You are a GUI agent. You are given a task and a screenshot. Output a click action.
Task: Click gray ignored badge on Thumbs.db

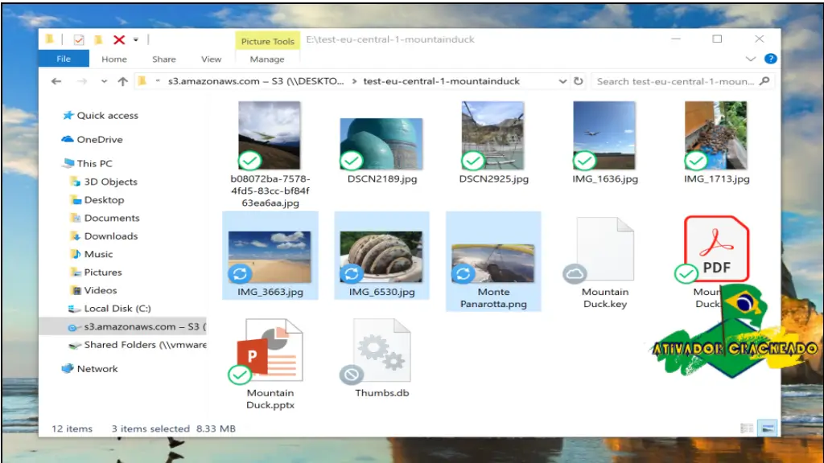[x=351, y=375]
